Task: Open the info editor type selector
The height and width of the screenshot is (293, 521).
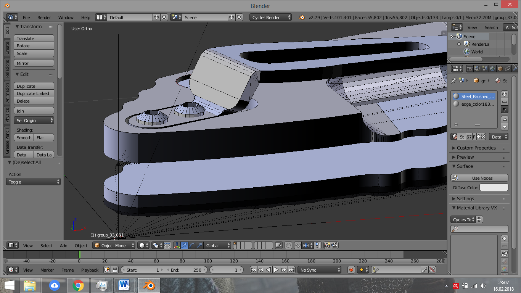Action: [x=12, y=17]
